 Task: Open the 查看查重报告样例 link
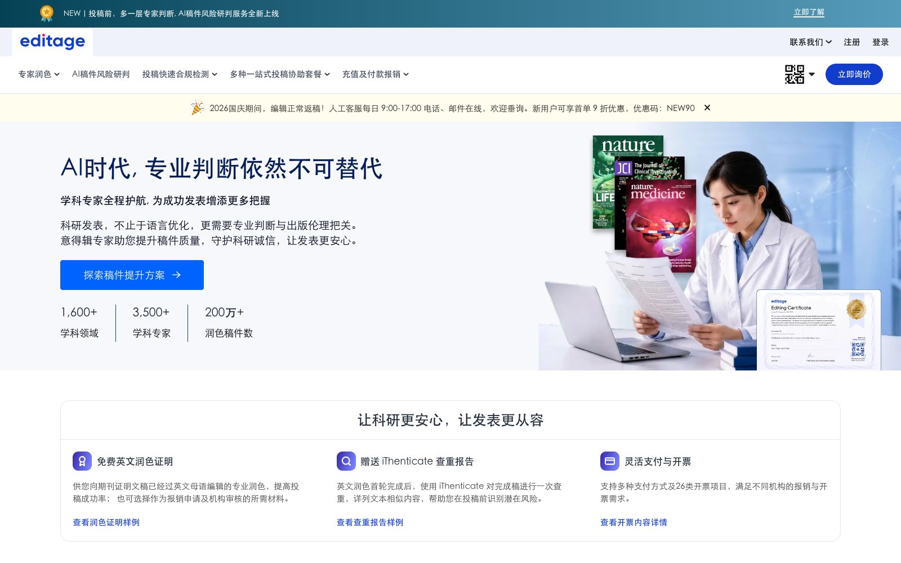[x=370, y=522]
